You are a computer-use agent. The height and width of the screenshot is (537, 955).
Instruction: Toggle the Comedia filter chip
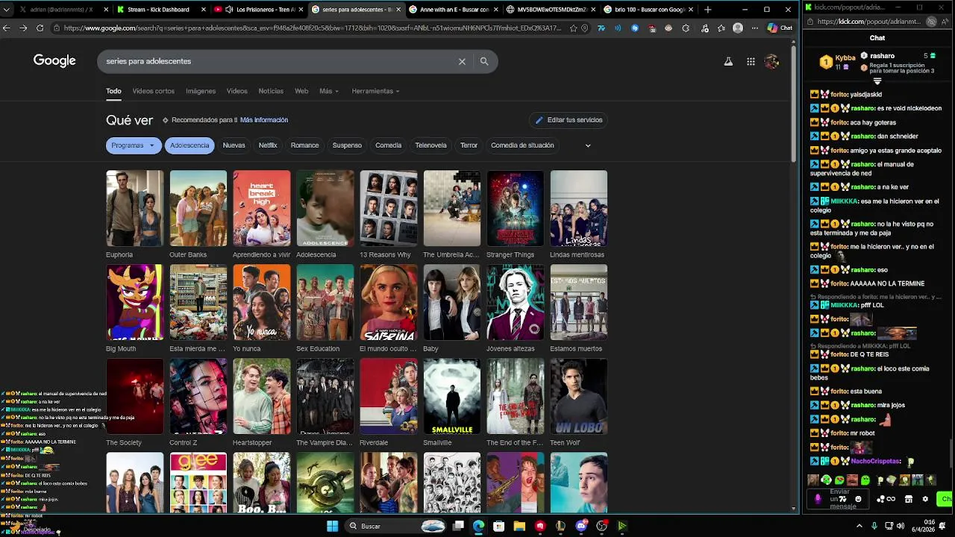click(388, 145)
